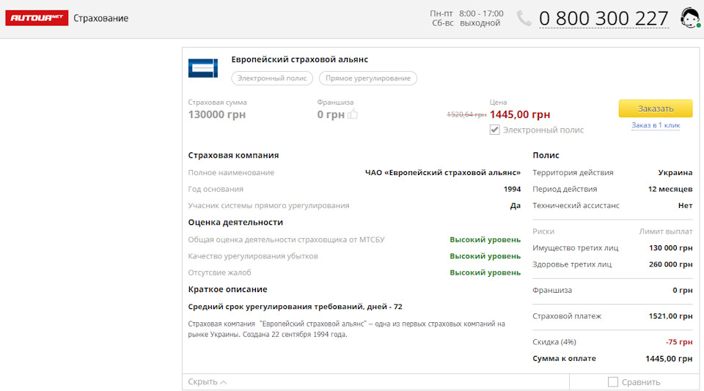Screen dimensions: 704x391
Task: Click the Оценка деятельности heading
Action: click(235, 223)
